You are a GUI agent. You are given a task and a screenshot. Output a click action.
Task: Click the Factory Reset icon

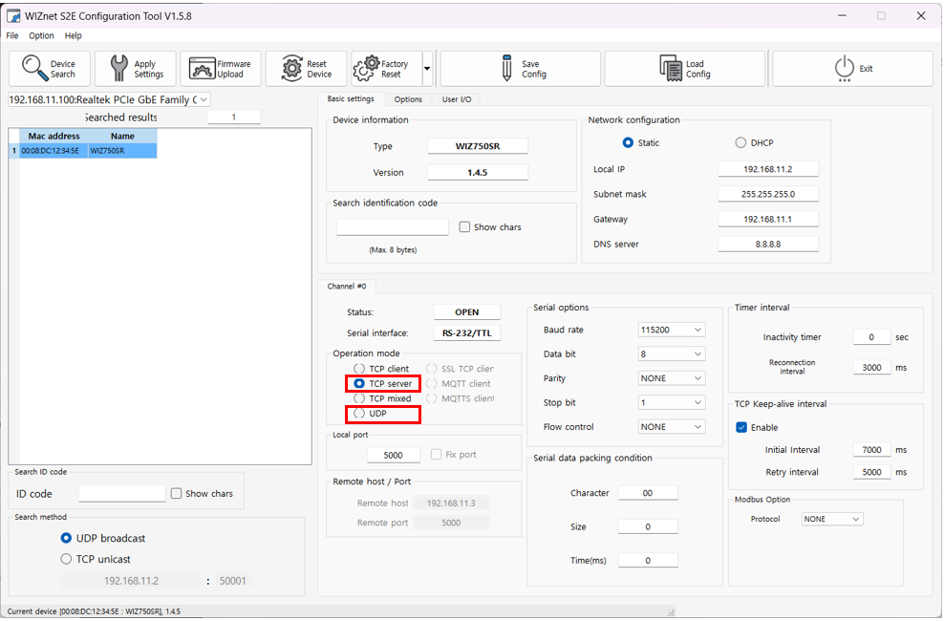pos(366,69)
